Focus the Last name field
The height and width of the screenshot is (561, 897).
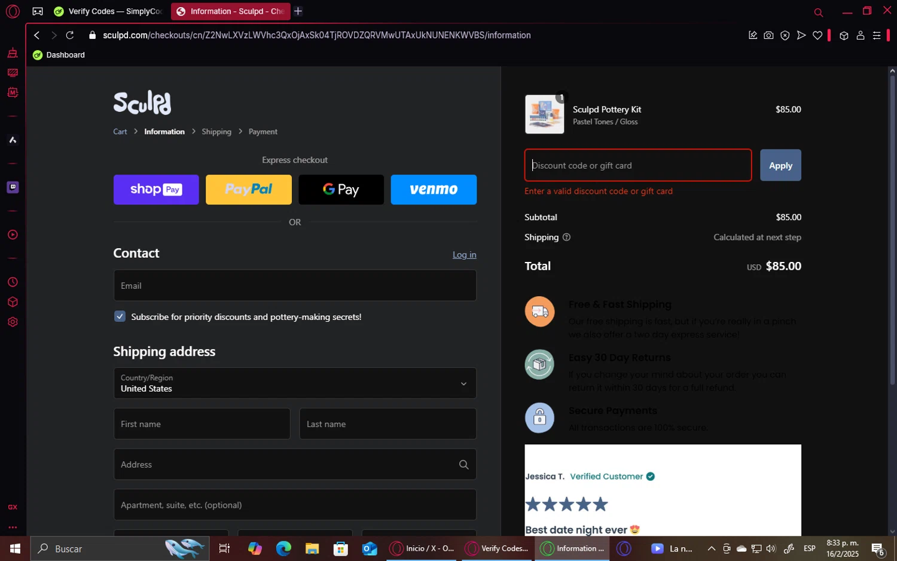tap(388, 424)
